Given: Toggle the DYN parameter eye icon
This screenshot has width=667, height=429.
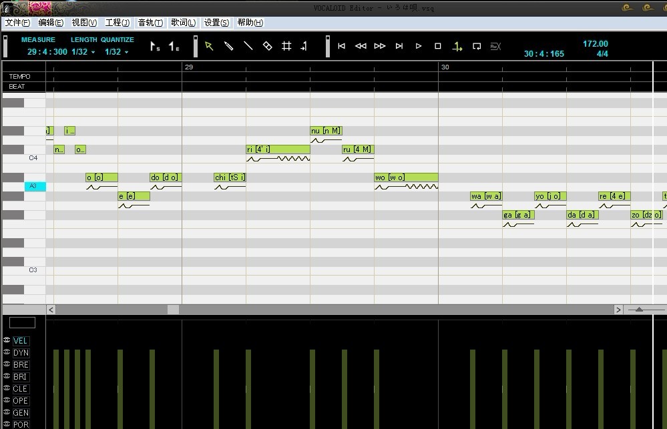Looking at the screenshot, I should [x=7, y=352].
